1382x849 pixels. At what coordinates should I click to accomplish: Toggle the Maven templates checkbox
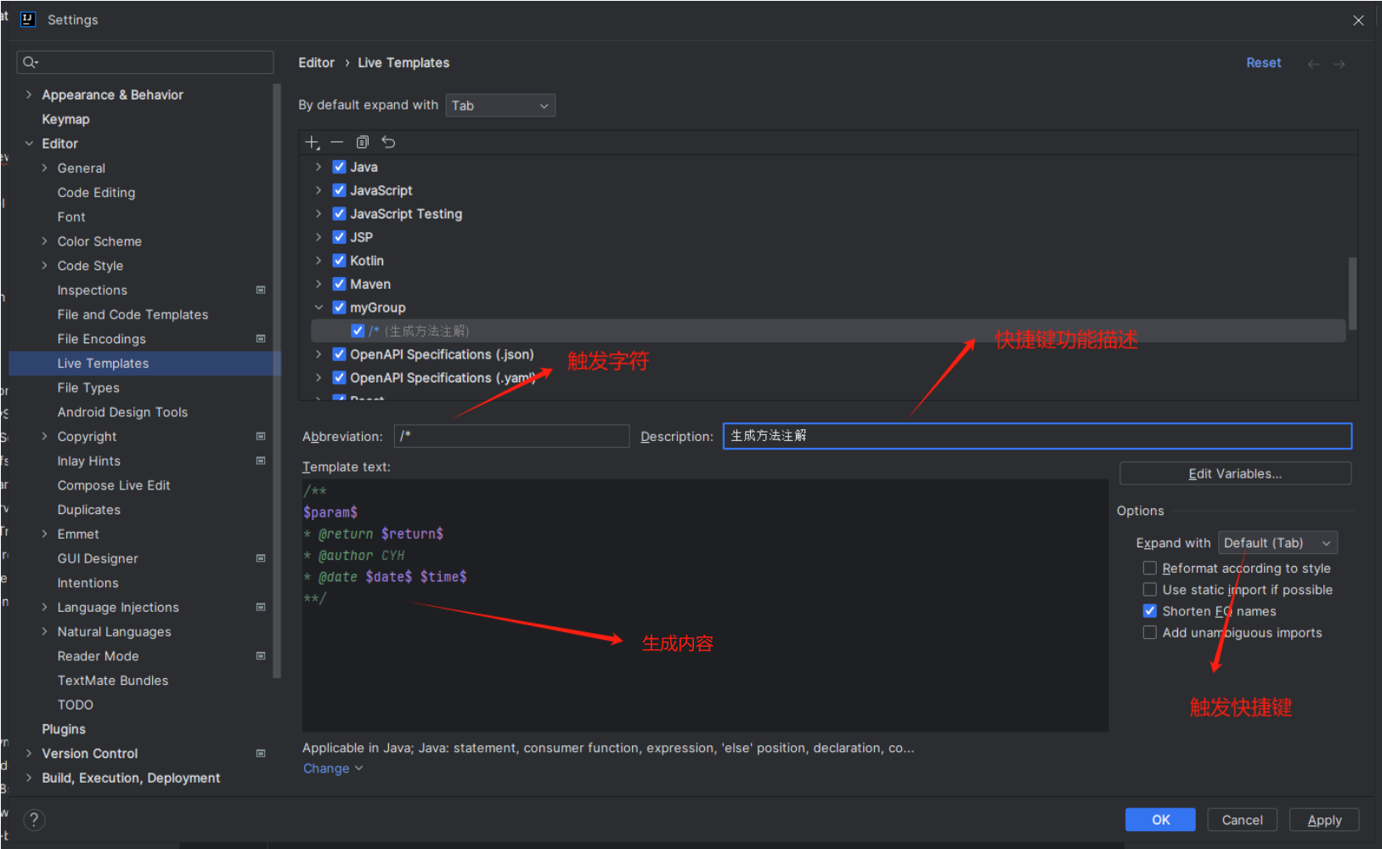pyautogui.click(x=339, y=284)
